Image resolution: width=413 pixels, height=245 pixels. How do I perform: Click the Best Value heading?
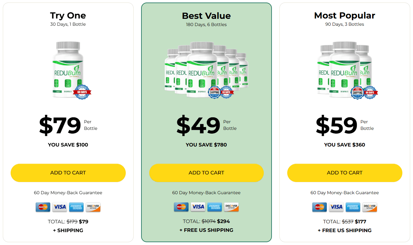pyautogui.click(x=206, y=16)
